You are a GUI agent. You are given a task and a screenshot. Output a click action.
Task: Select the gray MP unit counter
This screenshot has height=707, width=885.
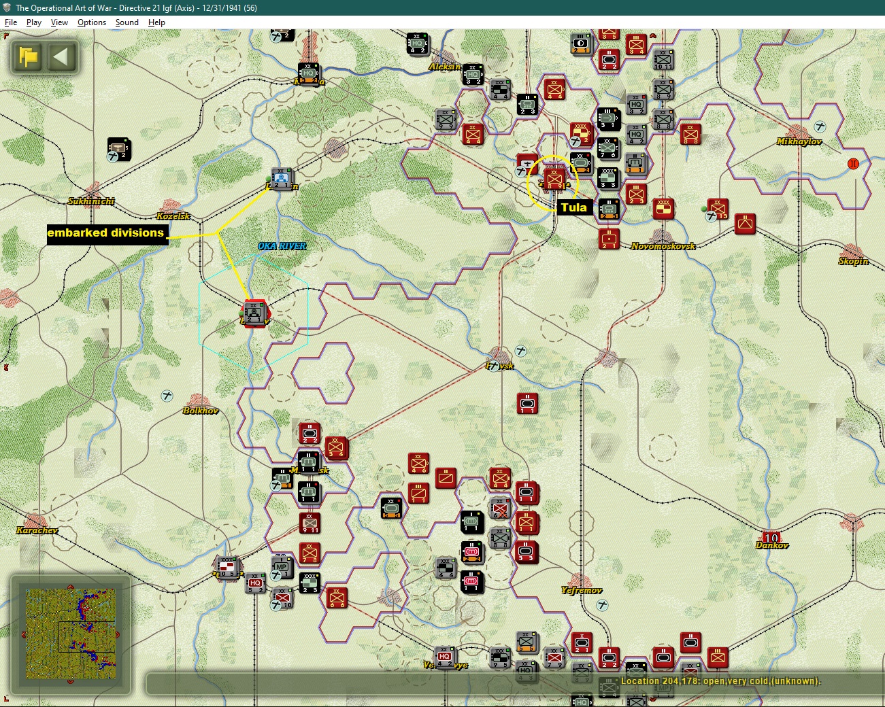[x=282, y=567]
